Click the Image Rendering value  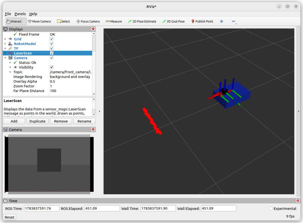pos(70,77)
